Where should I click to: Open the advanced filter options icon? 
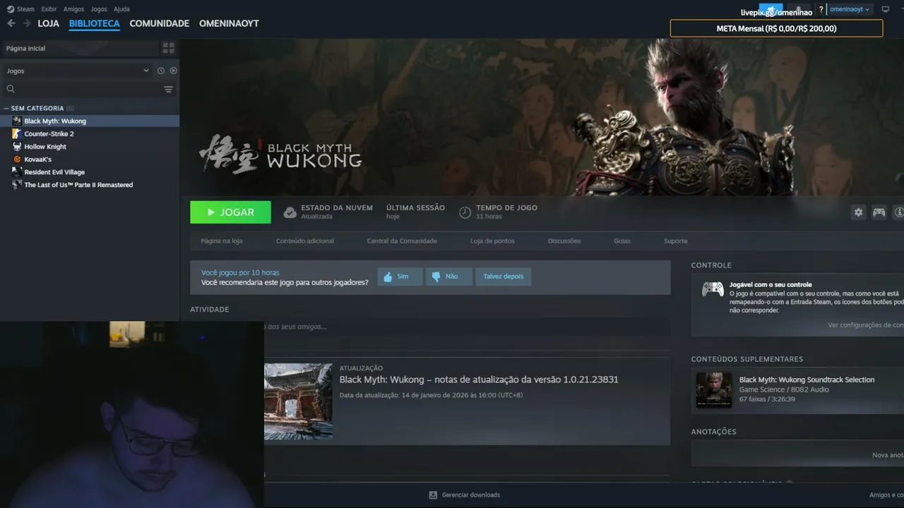click(x=168, y=89)
